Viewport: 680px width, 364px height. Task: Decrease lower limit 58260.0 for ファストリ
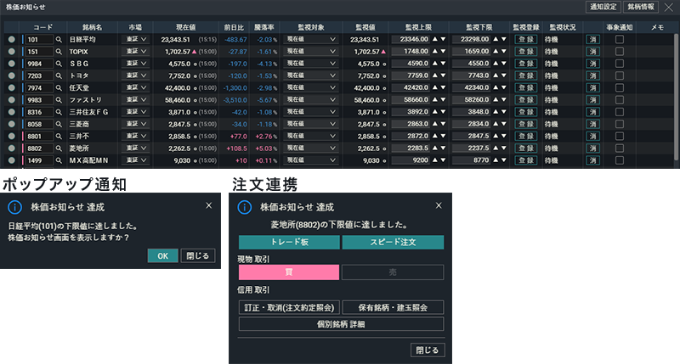pyautogui.click(x=503, y=100)
